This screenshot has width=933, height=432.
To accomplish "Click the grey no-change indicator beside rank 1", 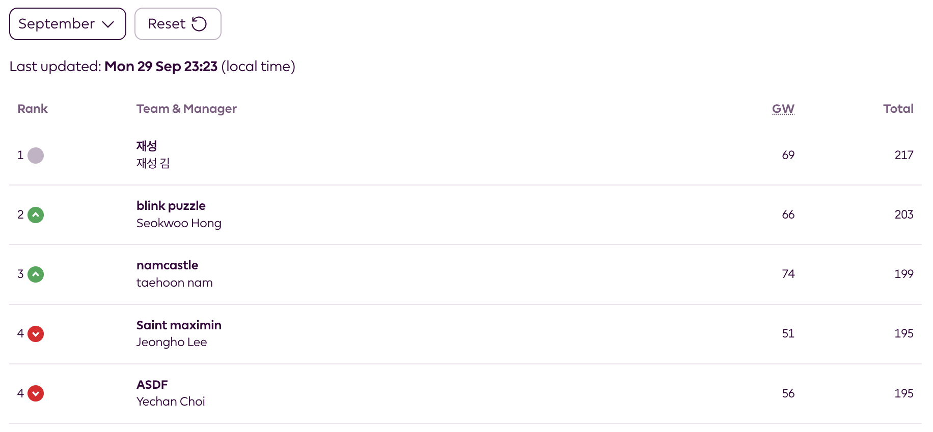I will click(x=36, y=156).
